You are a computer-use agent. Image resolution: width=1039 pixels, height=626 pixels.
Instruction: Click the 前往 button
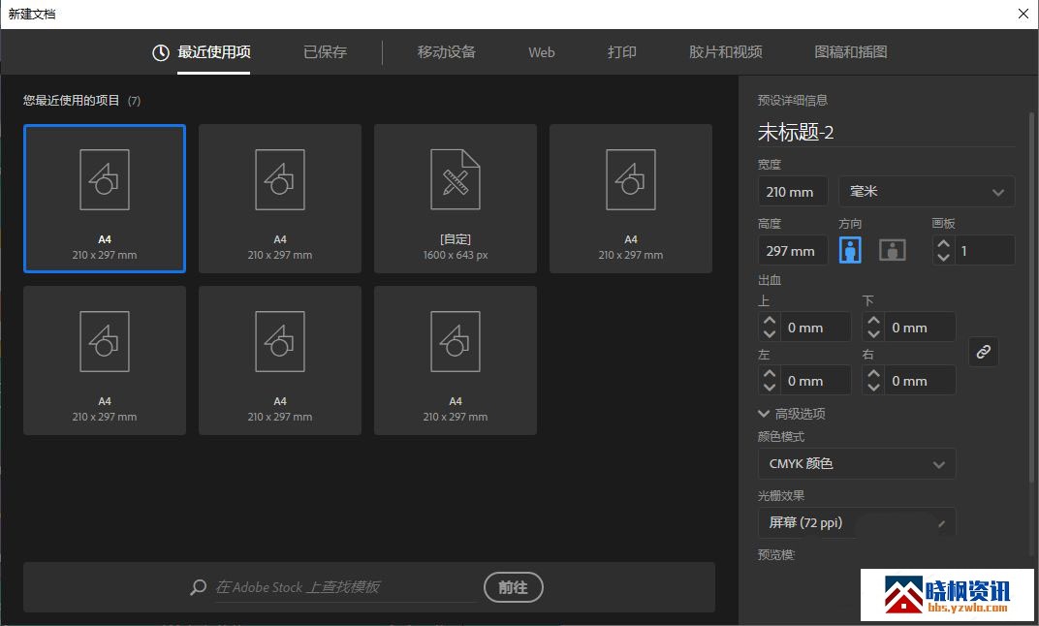tap(513, 587)
